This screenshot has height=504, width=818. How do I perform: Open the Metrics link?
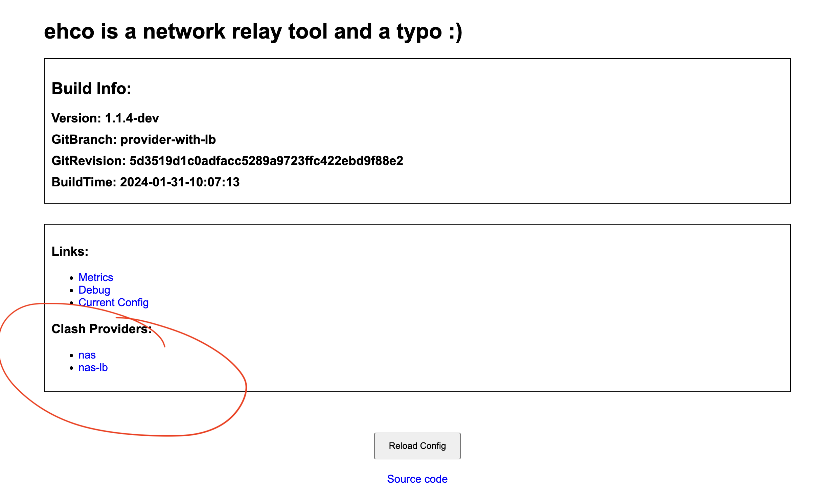click(x=96, y=277)
